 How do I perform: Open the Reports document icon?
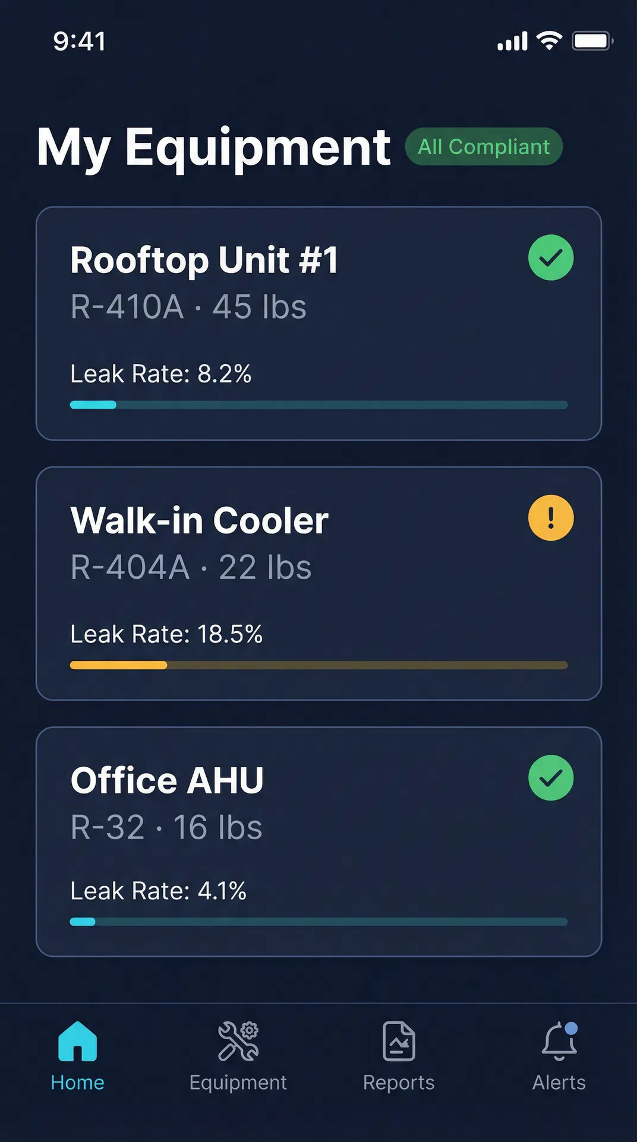398,1041
